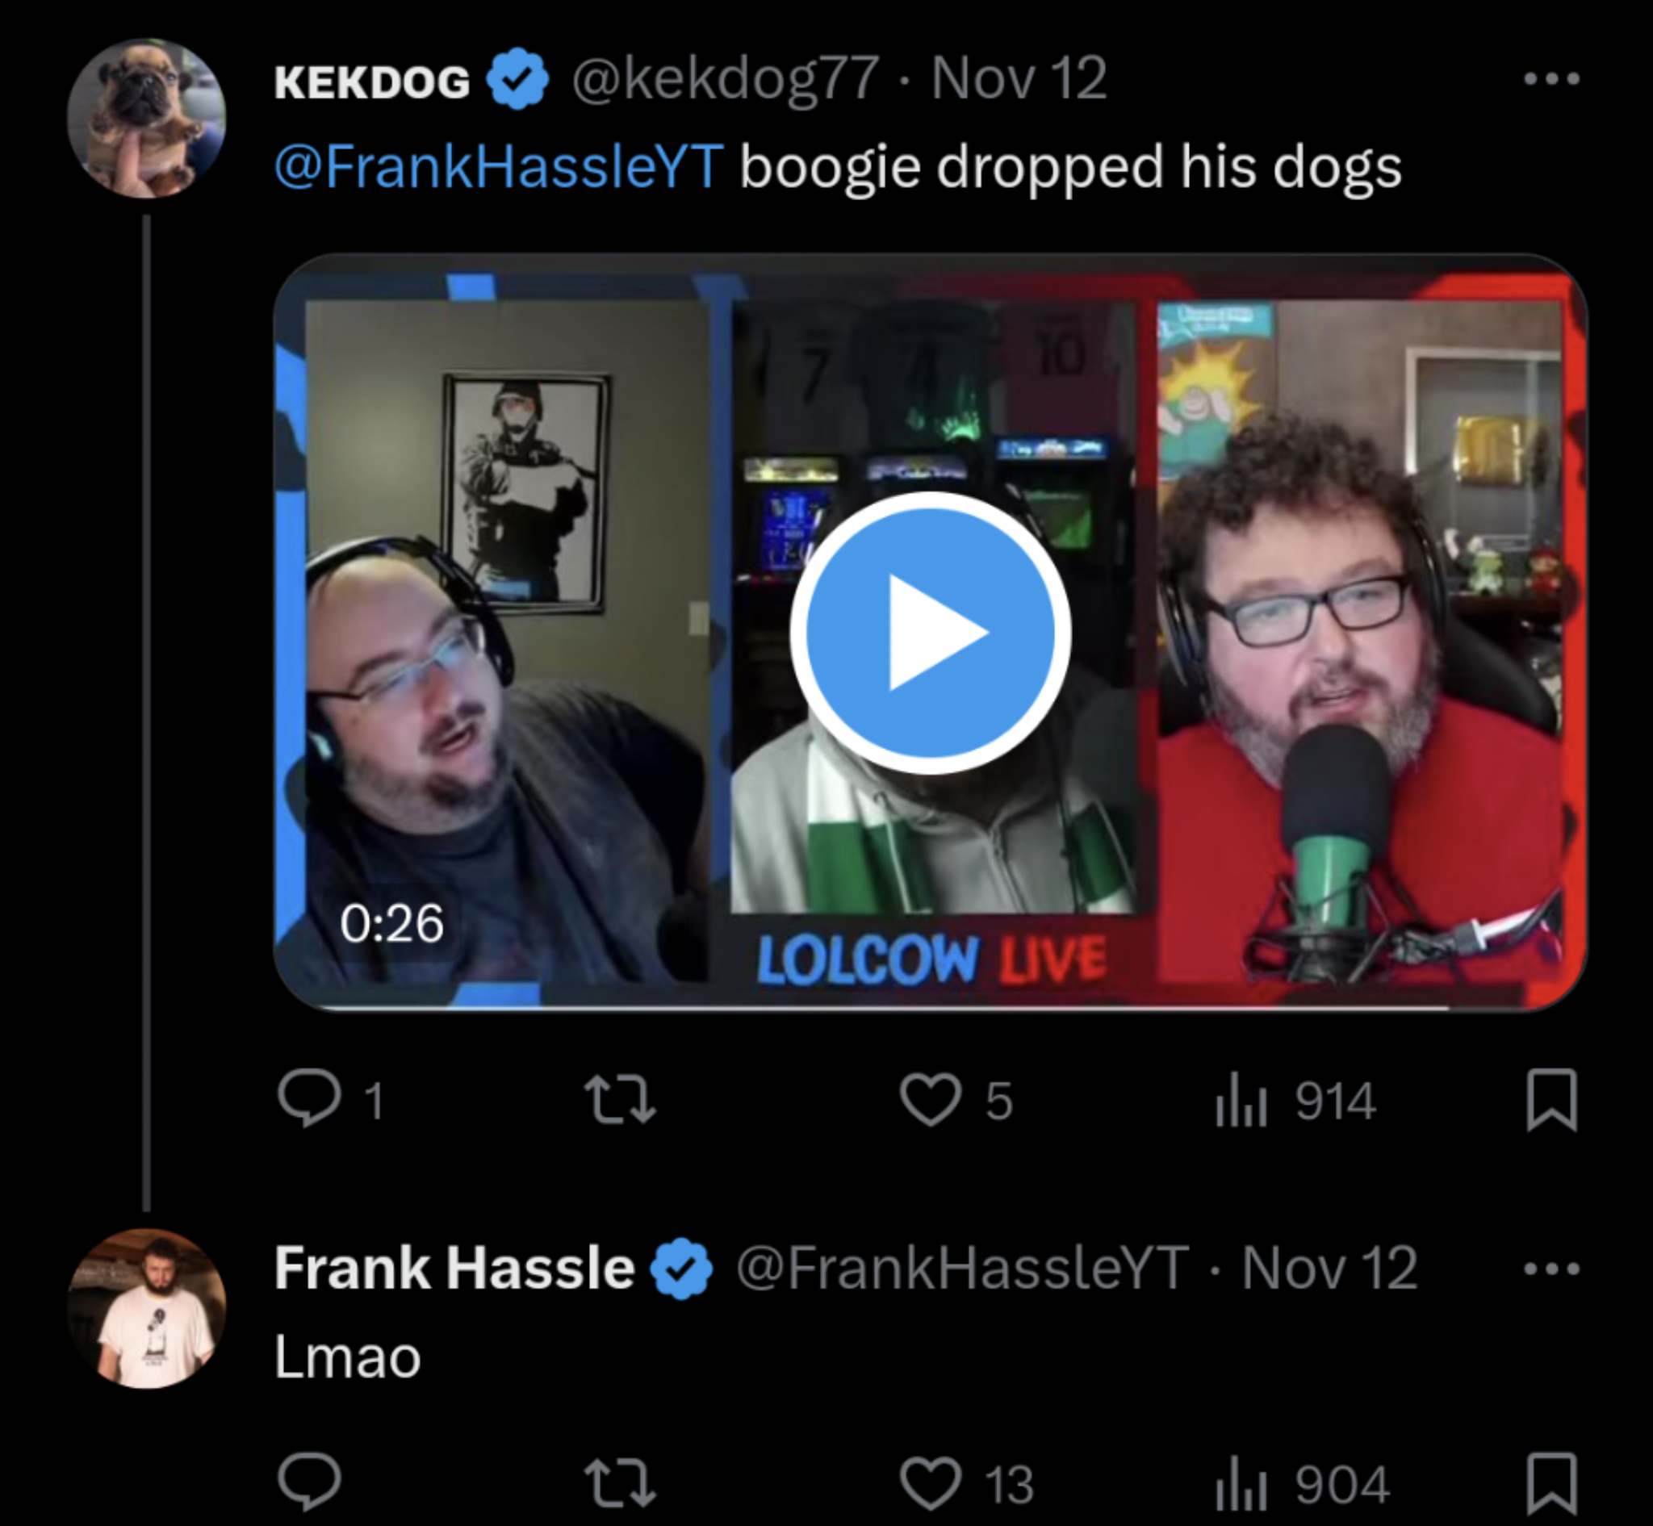Click the video progress bar under the clip
This screenshot has width=1653, height=1526.
(x=930, y=1007)
